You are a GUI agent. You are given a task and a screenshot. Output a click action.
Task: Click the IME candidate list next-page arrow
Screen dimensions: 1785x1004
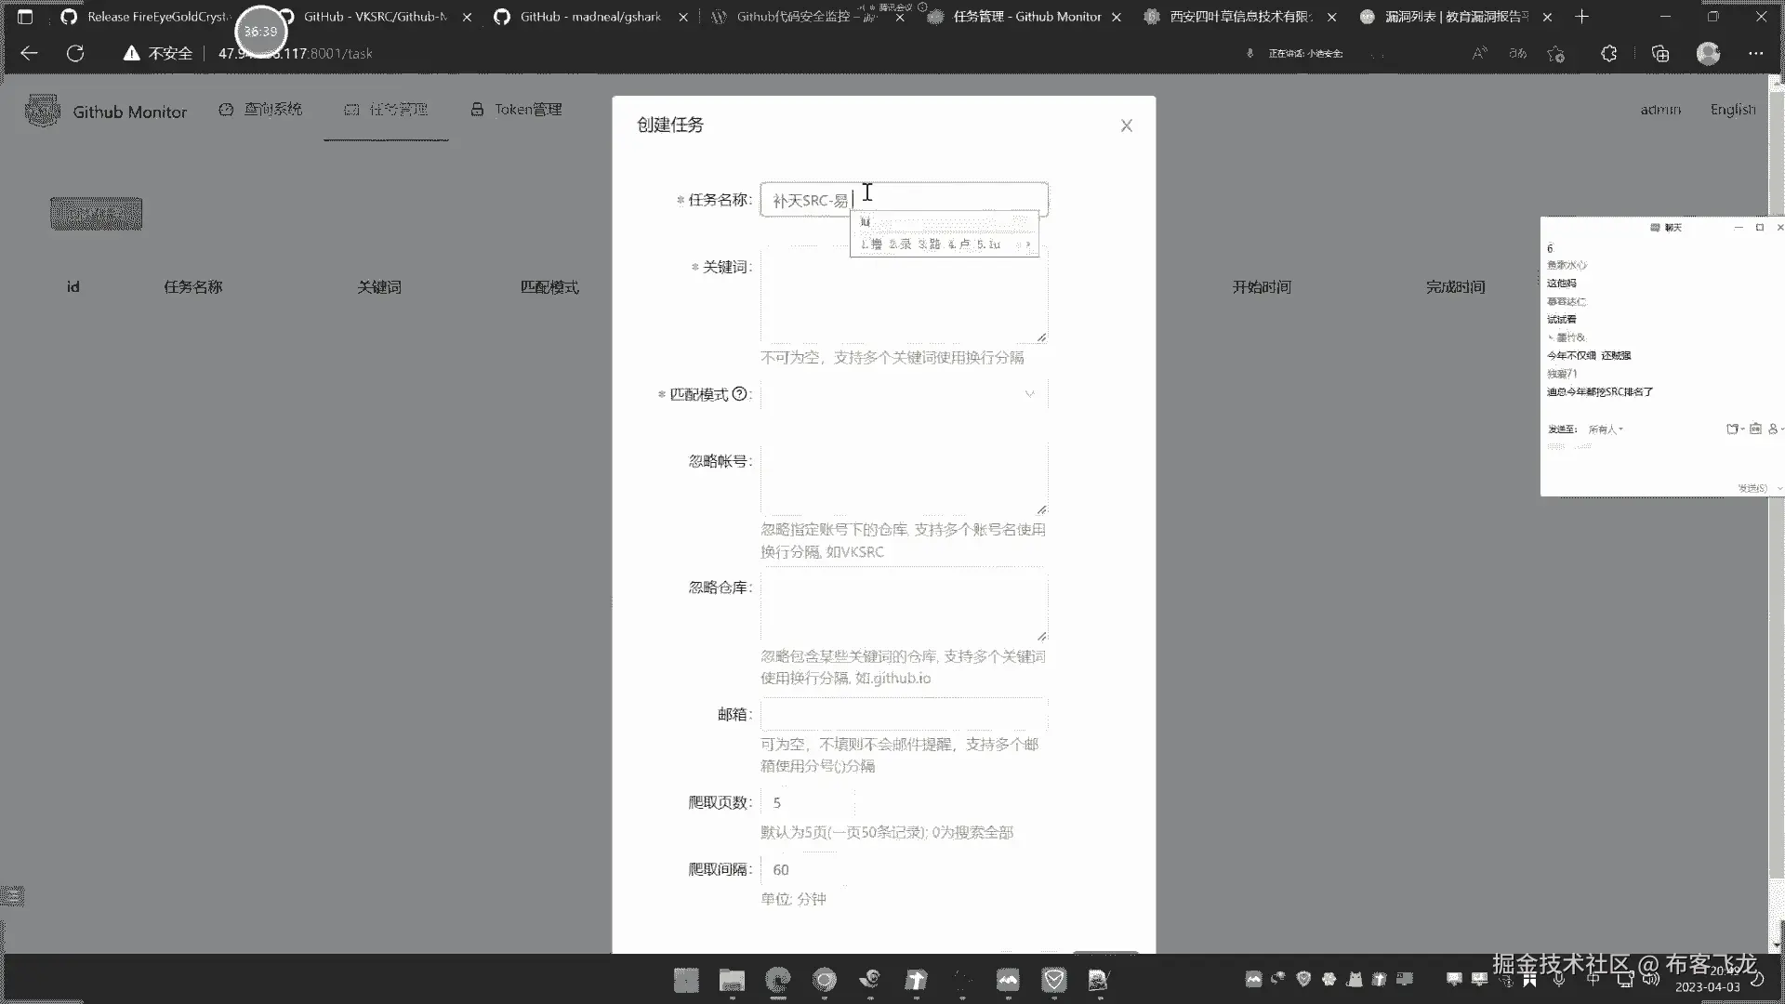coord(1027,244)
